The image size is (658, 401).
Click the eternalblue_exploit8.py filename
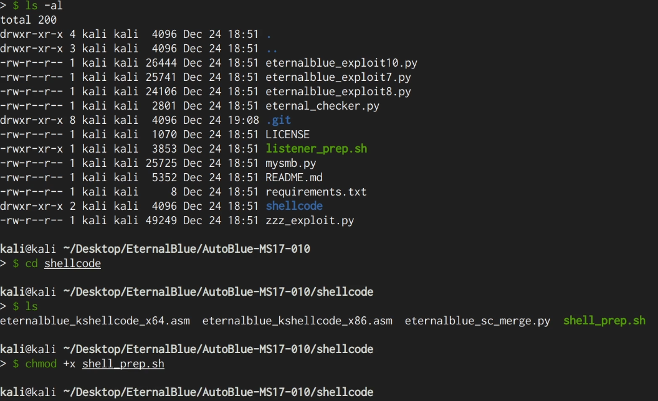click(338, 92)
